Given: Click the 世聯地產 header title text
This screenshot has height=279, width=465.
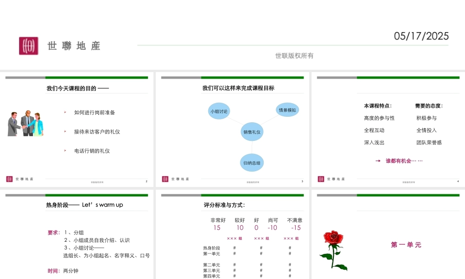Looking at the screenshot, I should point(74,46).
